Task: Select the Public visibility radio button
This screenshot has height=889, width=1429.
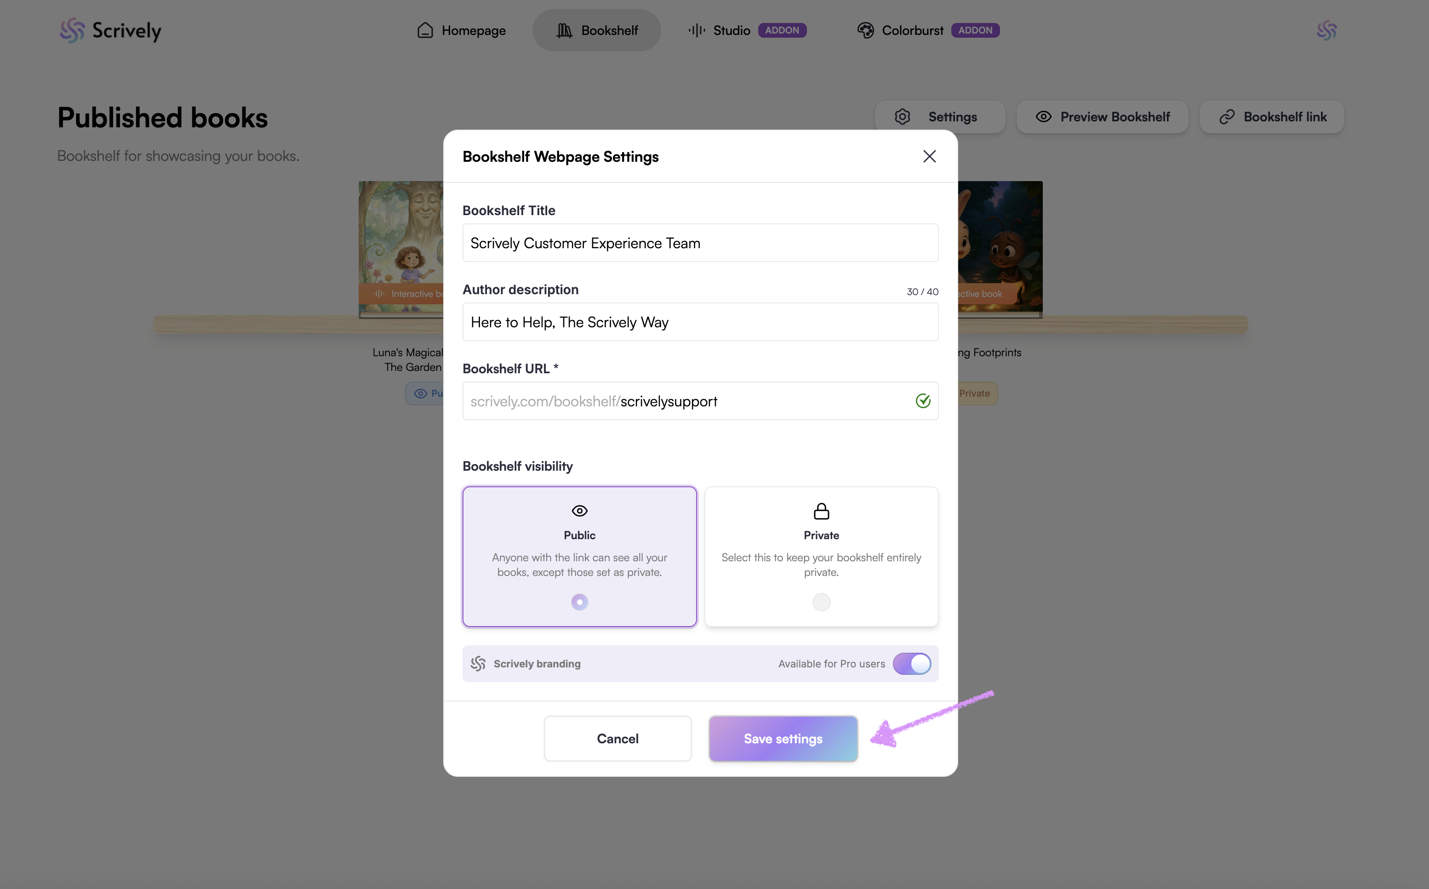Action: [579, 602]
